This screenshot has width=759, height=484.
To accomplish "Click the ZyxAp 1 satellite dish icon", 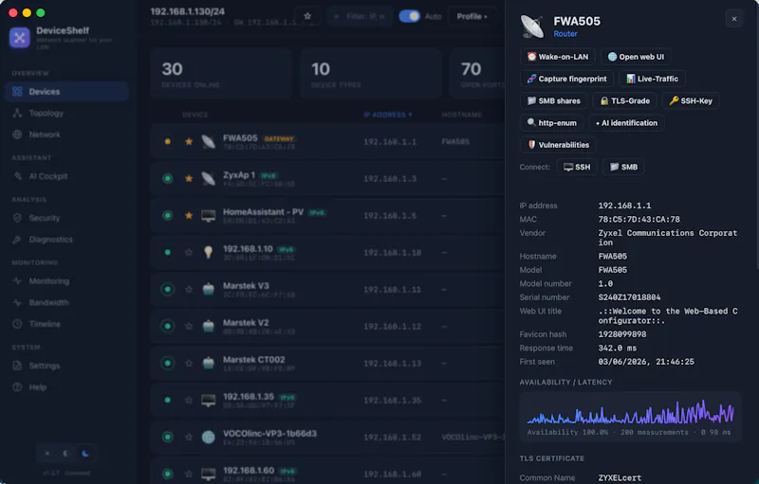I will click(x=208, y=178).
